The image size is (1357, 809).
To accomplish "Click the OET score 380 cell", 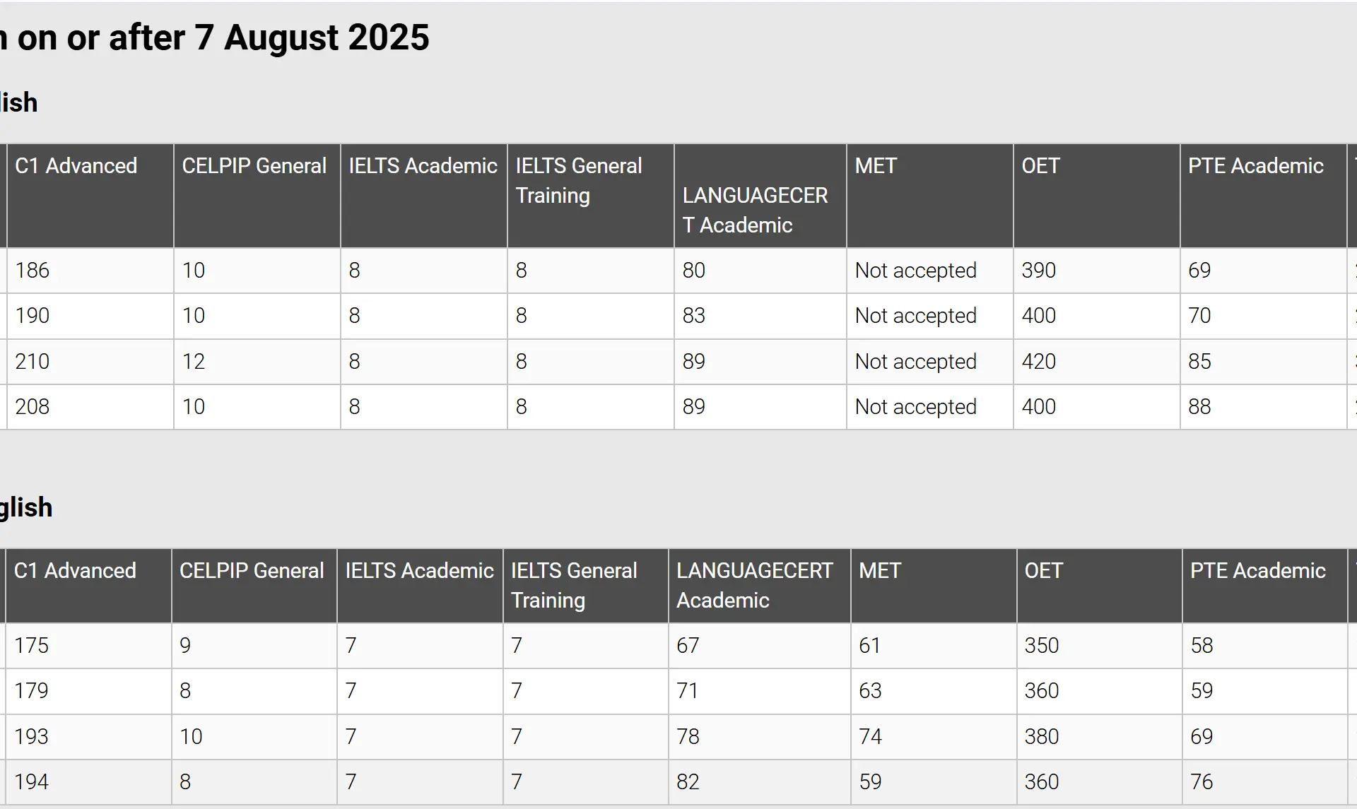I will pyautogui.click(x=1042, y=737).
